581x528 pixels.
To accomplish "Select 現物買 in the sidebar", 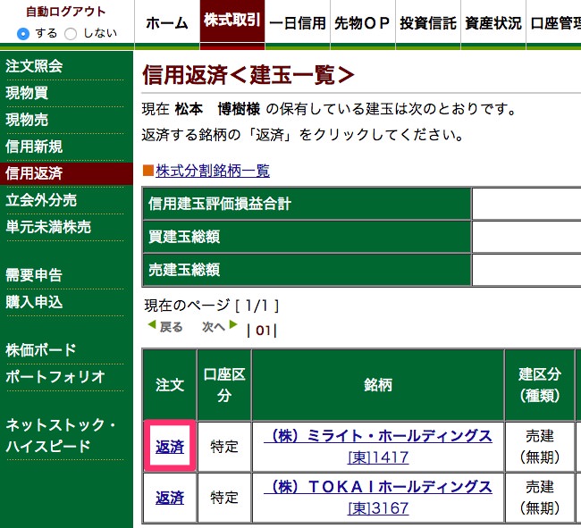I will [x=27, y=93].
